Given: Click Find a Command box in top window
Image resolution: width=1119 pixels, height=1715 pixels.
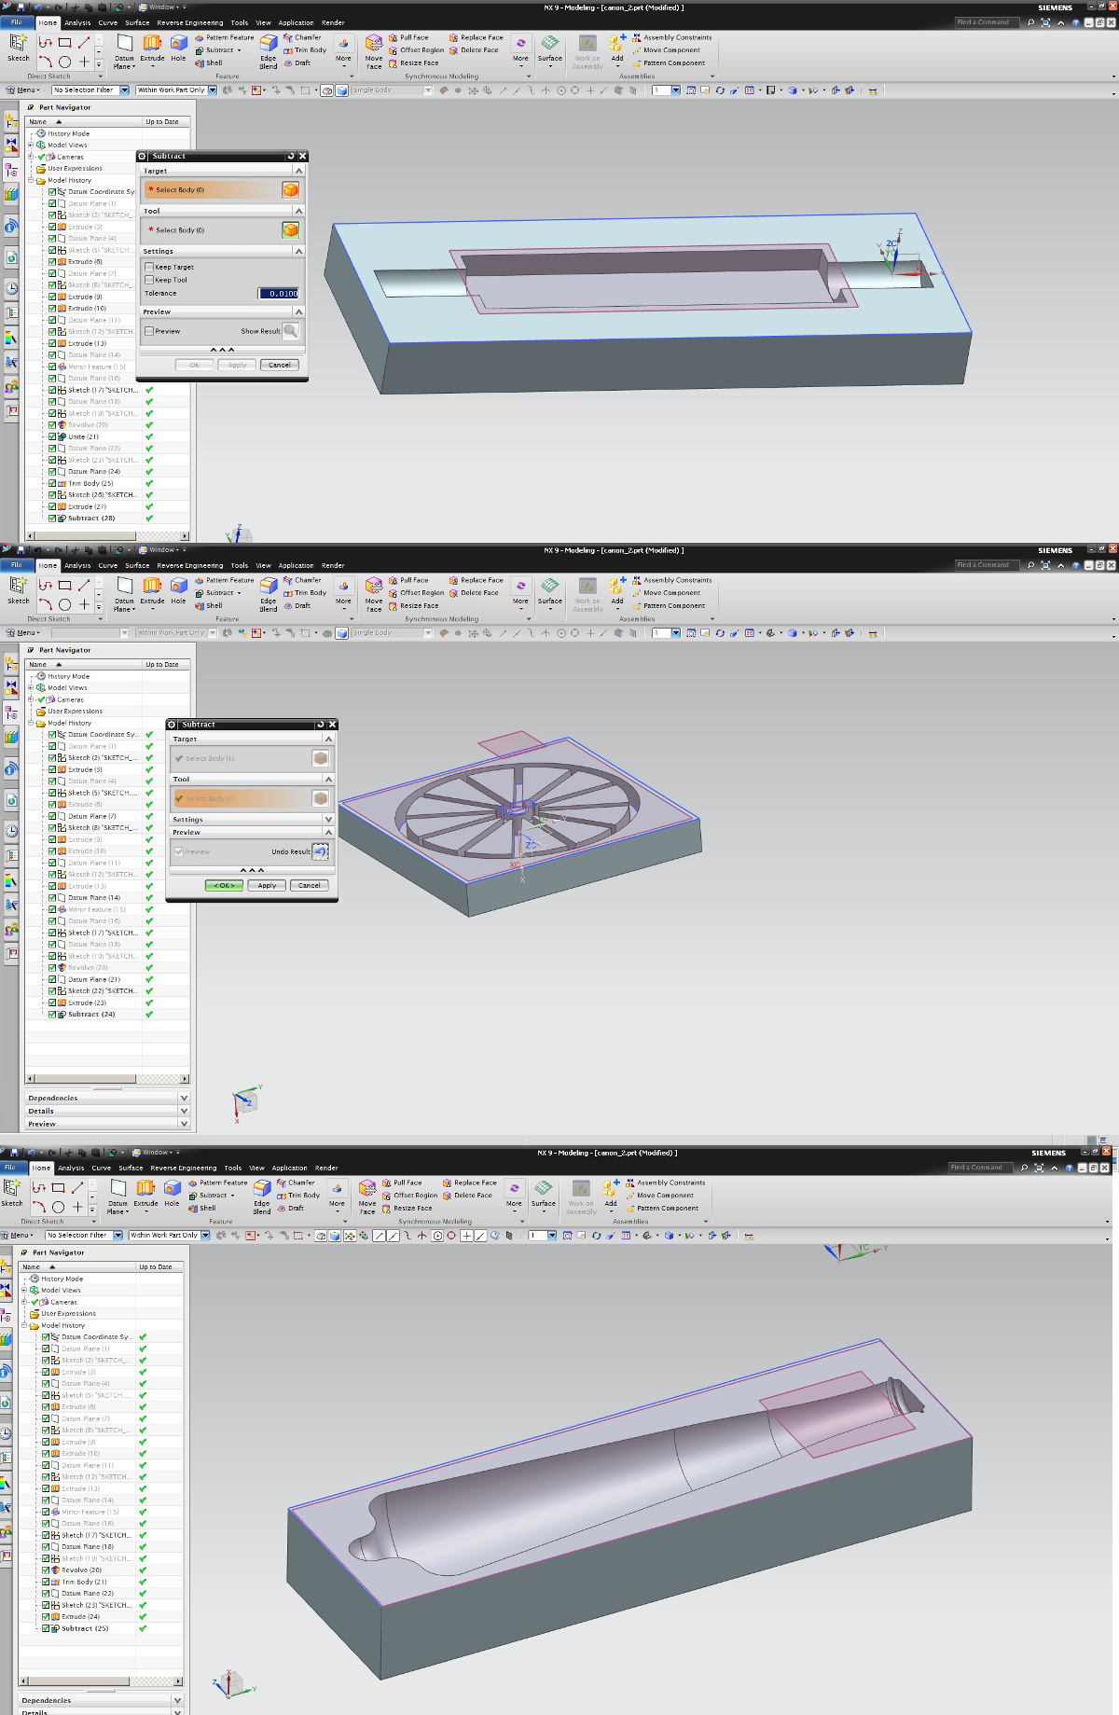Looking at the screenshot, I should coord(988,22).
